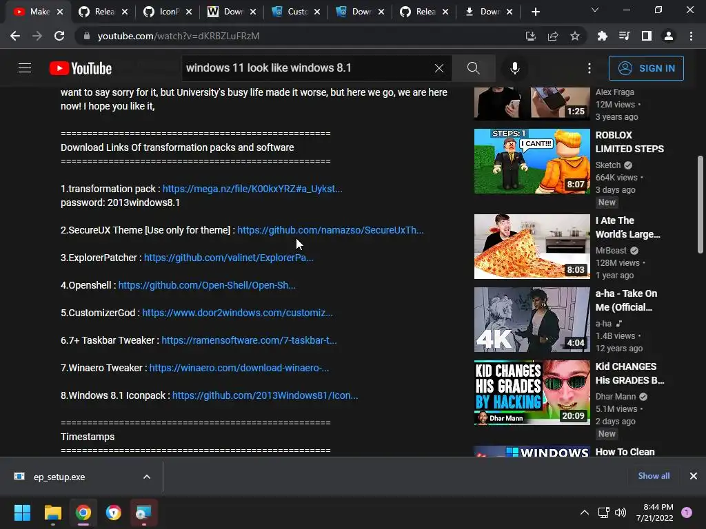Click the SIGN IN button
Screen dimensions: 706x529
pos(646,68)
